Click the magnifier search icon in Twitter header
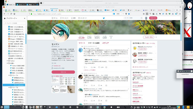The image size is (193, 109). 141,18
